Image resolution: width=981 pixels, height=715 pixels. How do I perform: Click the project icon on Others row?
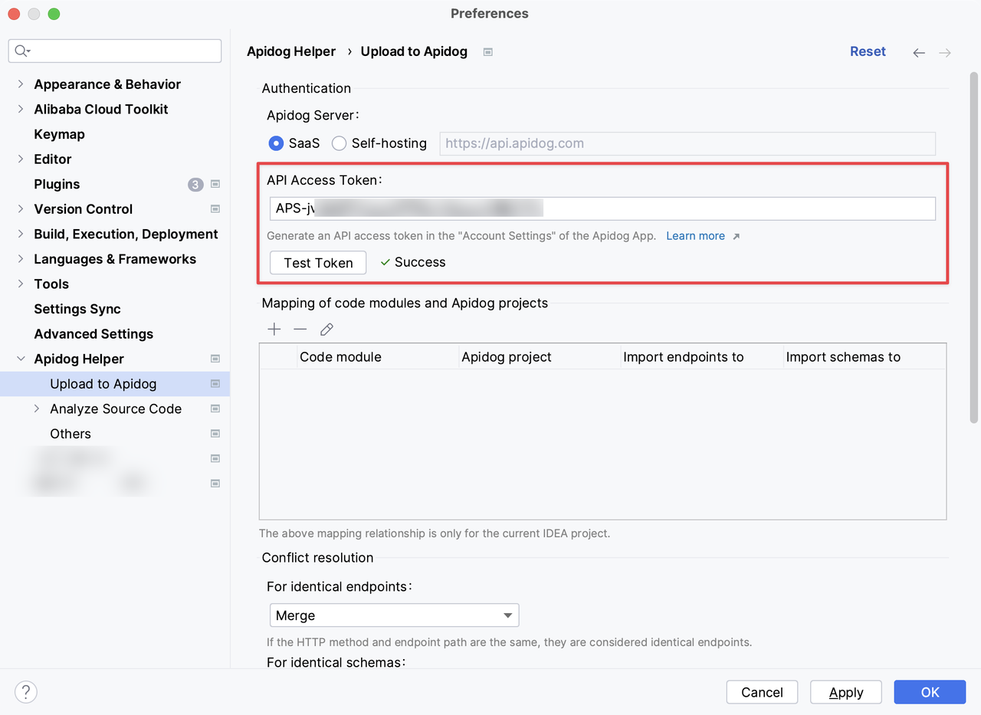pyautogui.click(x=215, y=434)
